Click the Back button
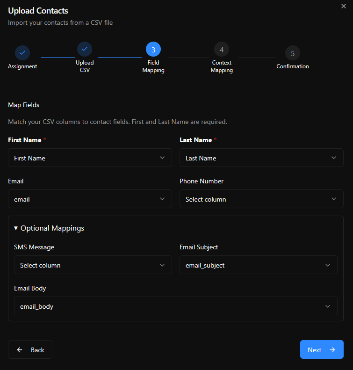The height and width of the screenshot is (370, 353). pos(30,350)
